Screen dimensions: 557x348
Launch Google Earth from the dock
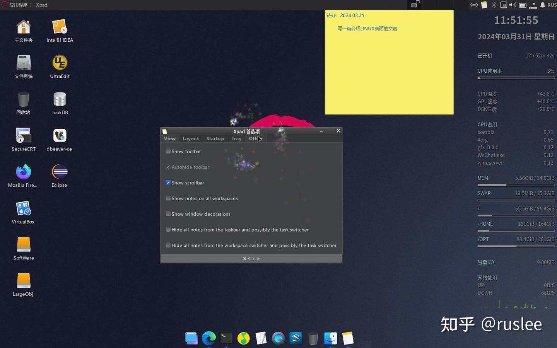(296, 338)
